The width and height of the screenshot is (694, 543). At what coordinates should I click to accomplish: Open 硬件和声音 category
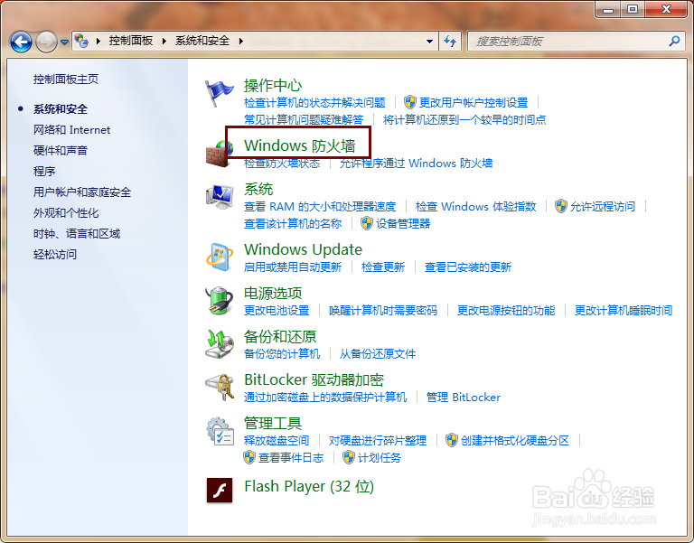pos(61,151)
